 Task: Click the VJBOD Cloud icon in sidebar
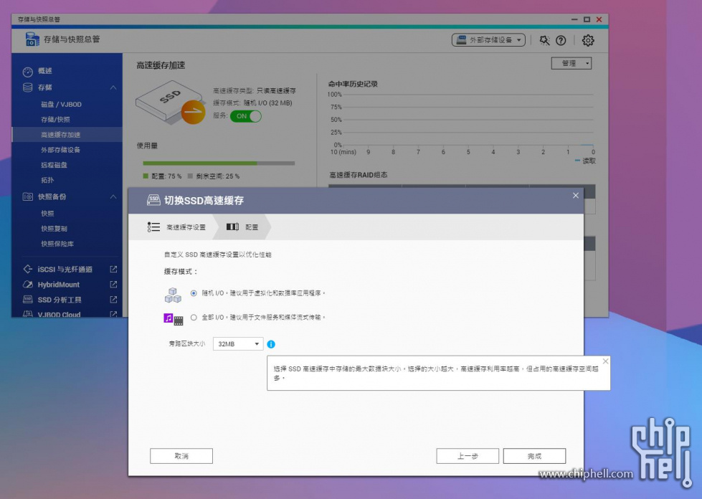pos(28,314)
